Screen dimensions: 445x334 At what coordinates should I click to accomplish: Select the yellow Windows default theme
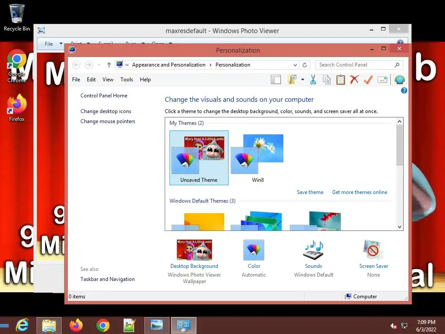click(198, 221)
